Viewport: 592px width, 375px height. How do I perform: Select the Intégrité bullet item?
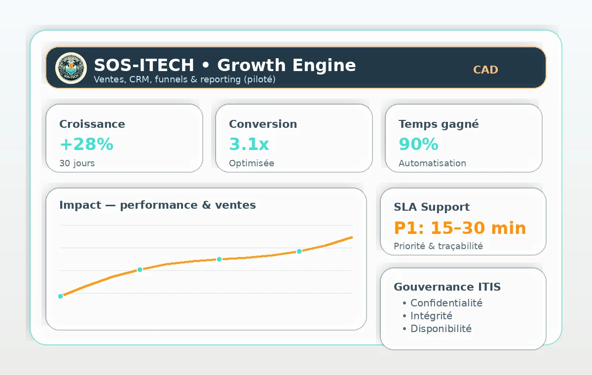(431, 316)
